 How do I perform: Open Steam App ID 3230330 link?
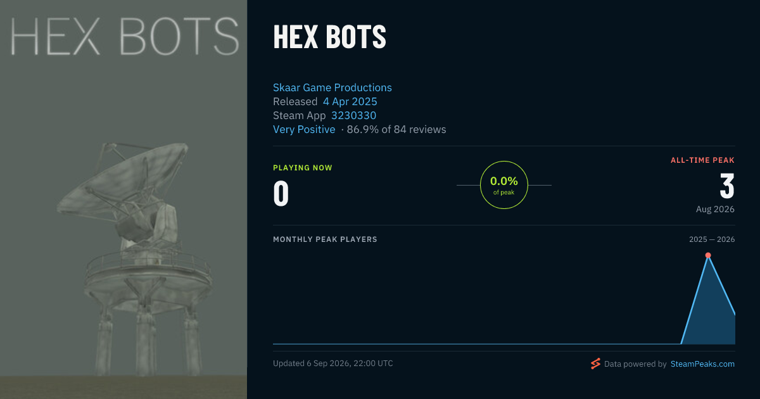[x=353, y=115]
